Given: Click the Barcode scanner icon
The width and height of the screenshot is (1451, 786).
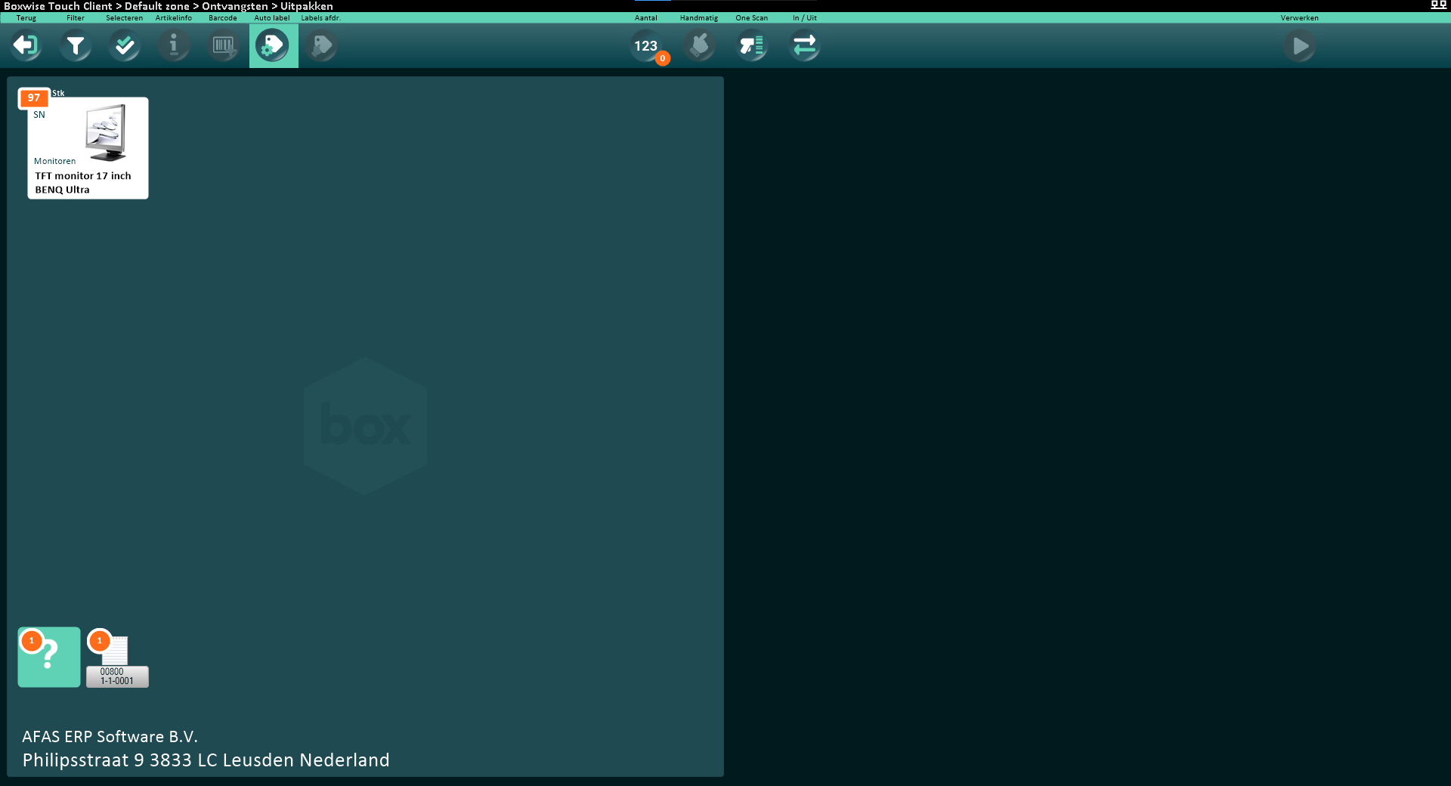Looking at the screenshot, I should 223,46.
